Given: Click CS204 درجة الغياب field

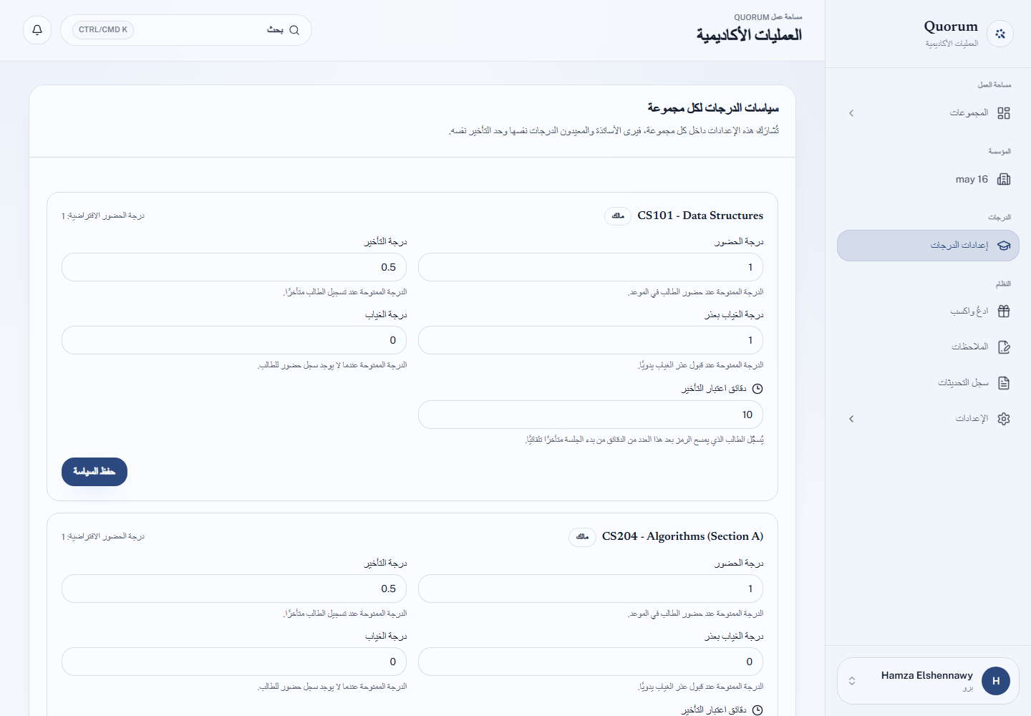Looking at the screenshot, I should 234,662.
